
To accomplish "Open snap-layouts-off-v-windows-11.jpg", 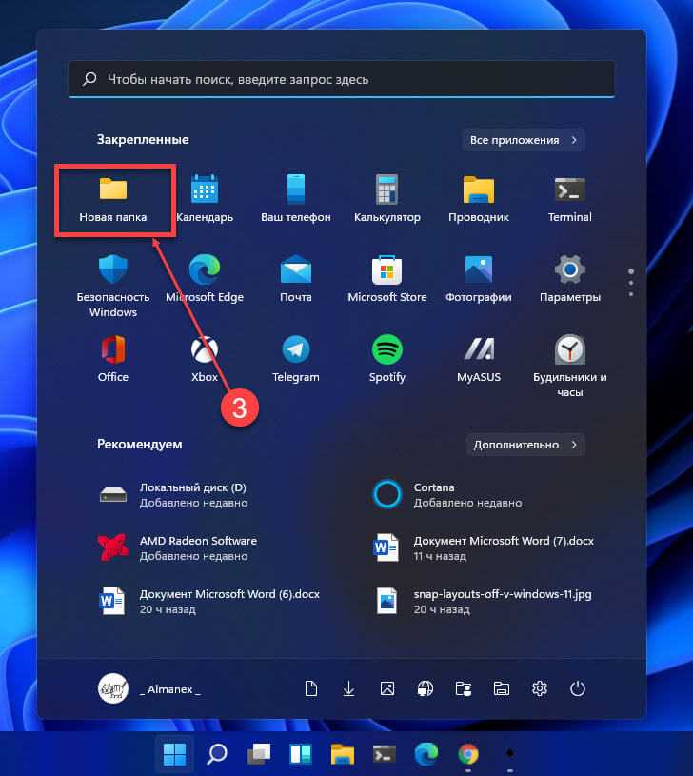I will (x=483, y=602).
